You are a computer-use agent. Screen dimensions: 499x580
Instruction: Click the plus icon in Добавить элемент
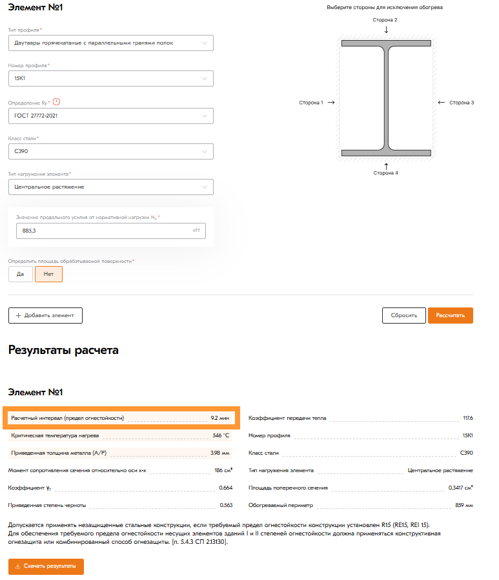click(18, 316)
